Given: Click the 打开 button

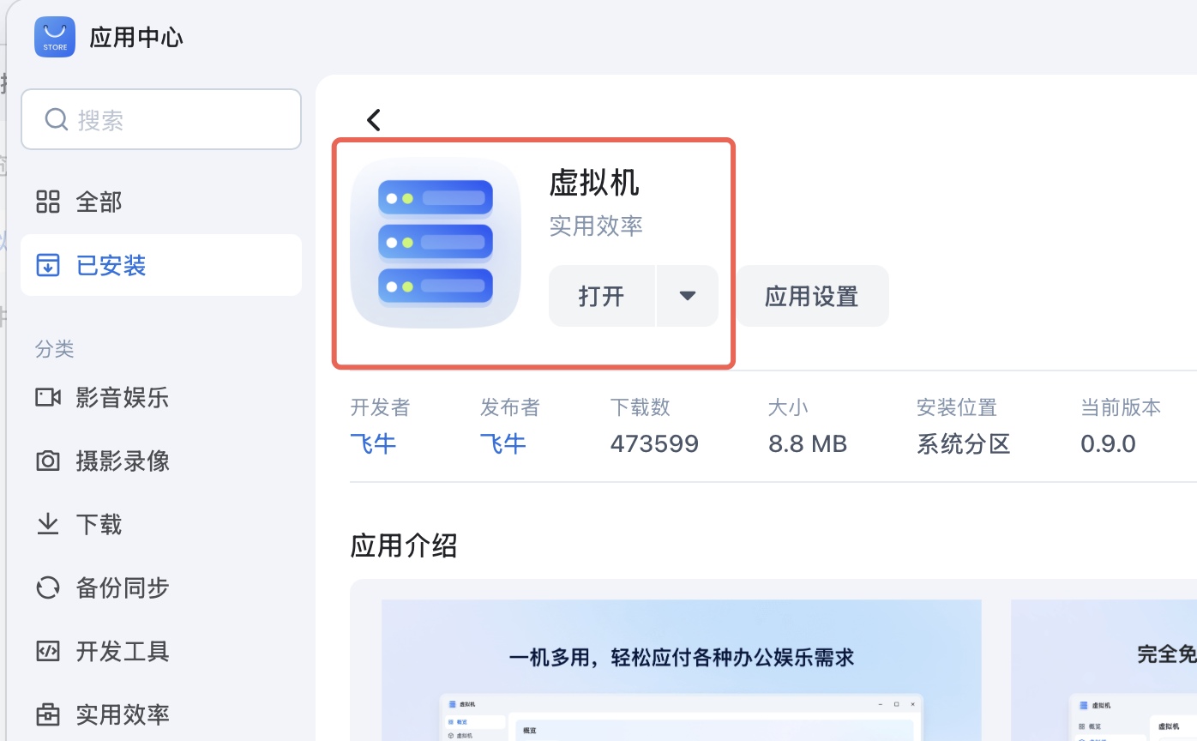Looking at the screenshot, I should [602, 296].
